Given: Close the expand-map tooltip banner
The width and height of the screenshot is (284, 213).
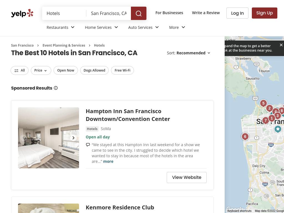Looking at the screenshot, I should point(281,45).
